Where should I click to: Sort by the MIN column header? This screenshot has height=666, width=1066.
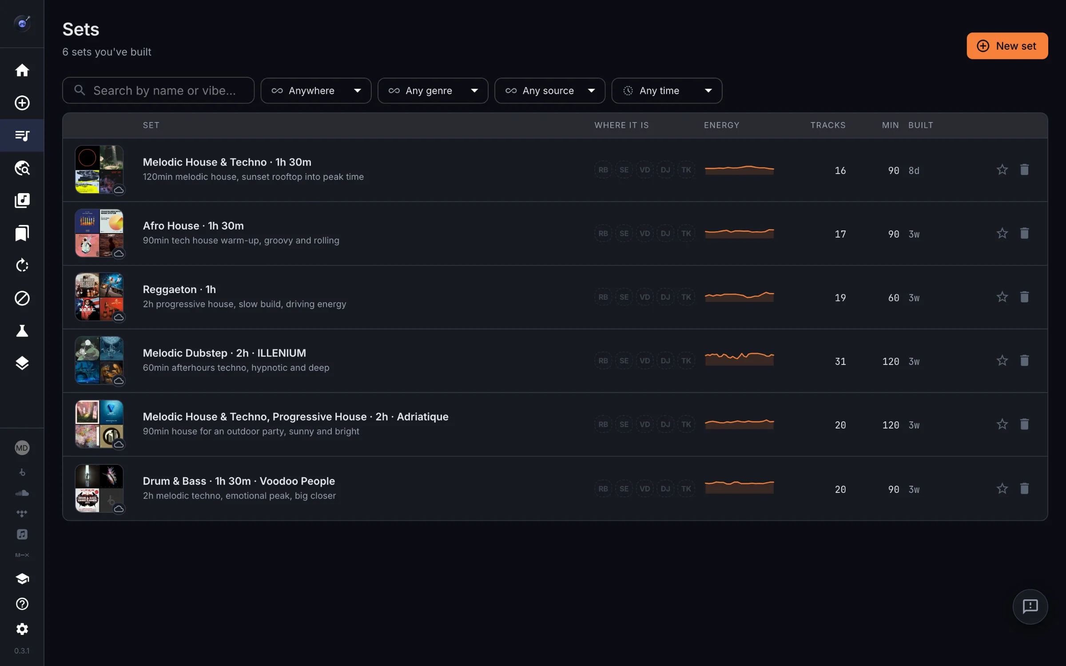point(890,125)
